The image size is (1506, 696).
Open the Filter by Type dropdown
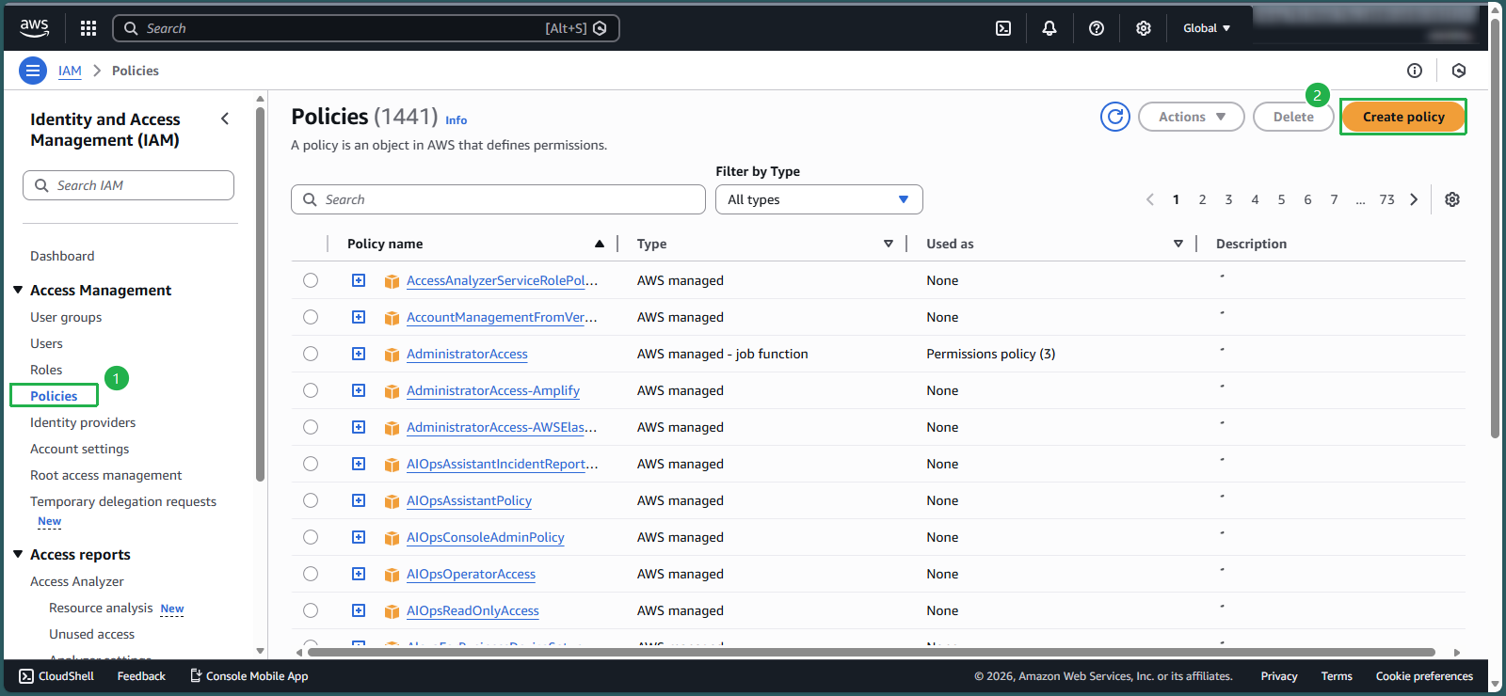(x=819, y=199)
